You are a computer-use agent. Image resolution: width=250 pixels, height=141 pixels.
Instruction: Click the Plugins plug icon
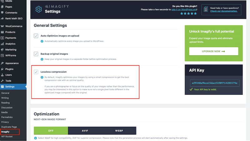pos(2,69)
